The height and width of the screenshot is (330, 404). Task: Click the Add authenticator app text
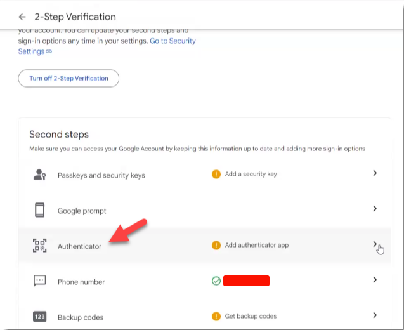[x=257, y=245]
